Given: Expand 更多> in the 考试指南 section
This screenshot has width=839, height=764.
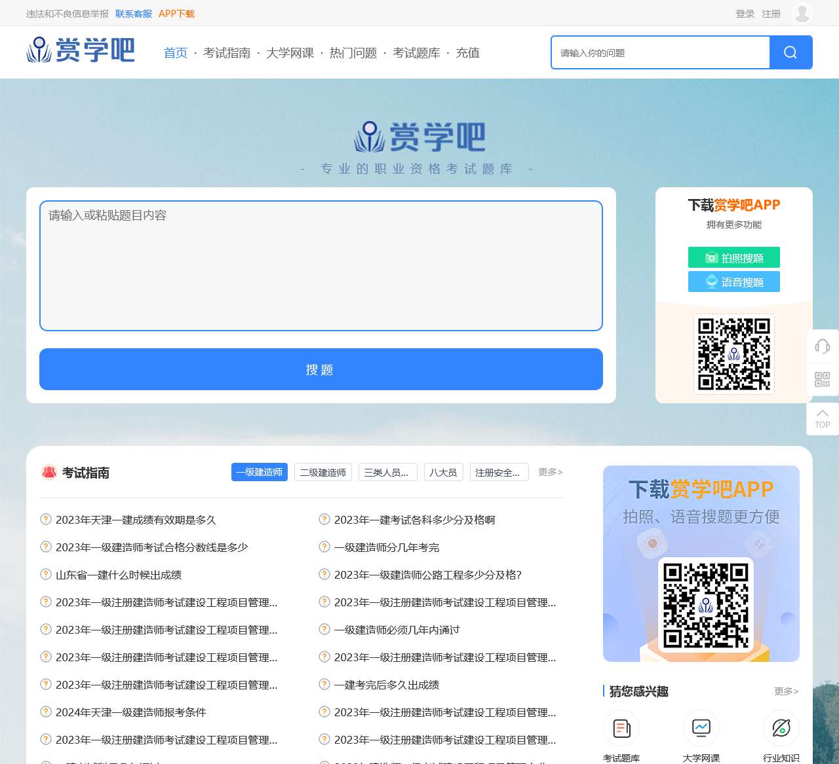Looking at the screenshot, I should click(x=551, y=472).
